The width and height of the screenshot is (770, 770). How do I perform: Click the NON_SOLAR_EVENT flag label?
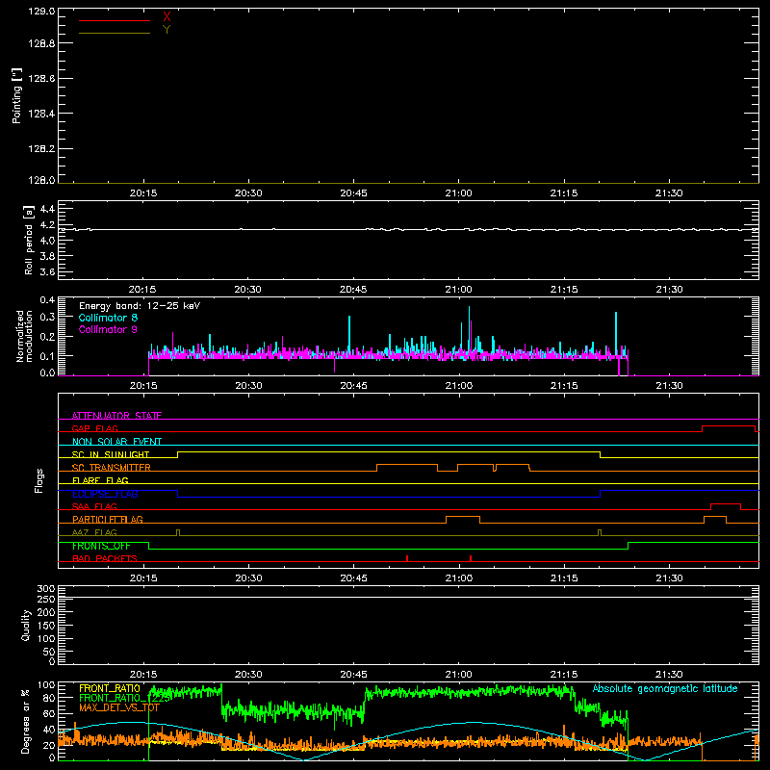[x=116, y=442]
